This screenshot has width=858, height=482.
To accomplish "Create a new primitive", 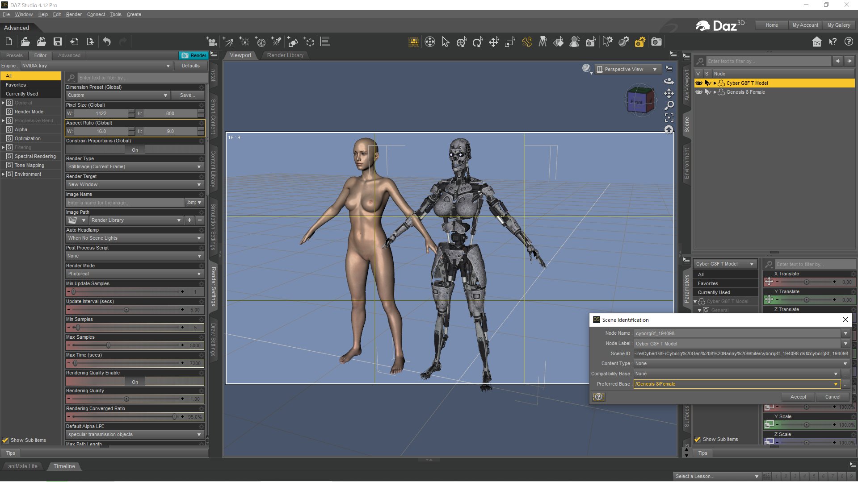I will (293, 42).
